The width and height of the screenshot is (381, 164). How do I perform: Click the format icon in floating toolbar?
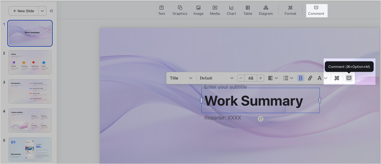coord(337,78)
